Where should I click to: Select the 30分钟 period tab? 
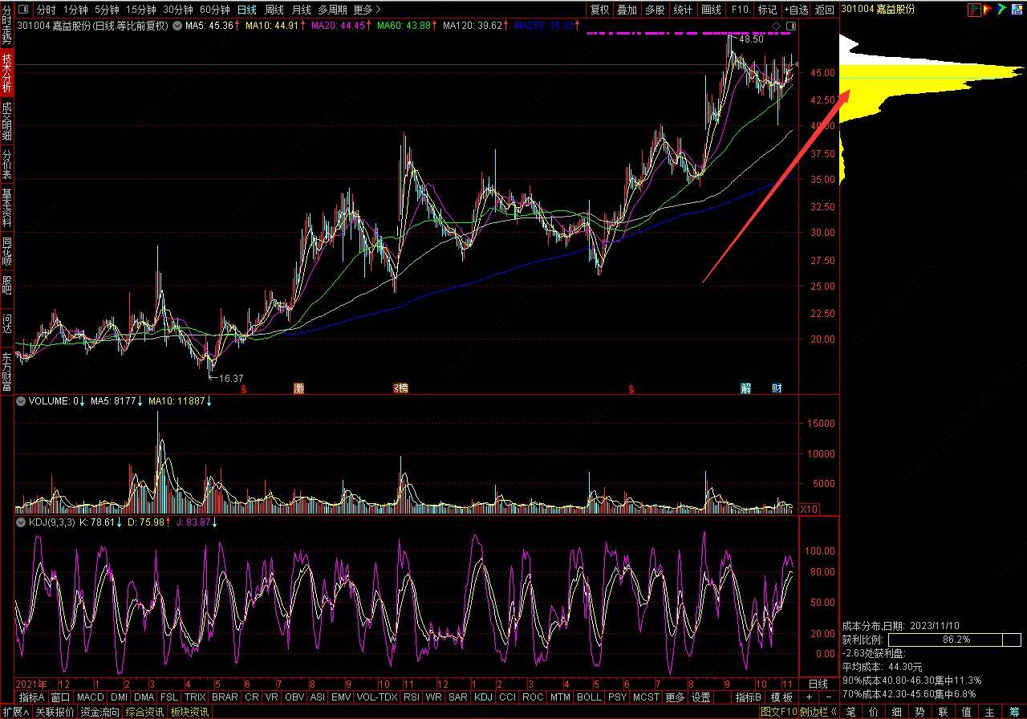pos(178,10)
